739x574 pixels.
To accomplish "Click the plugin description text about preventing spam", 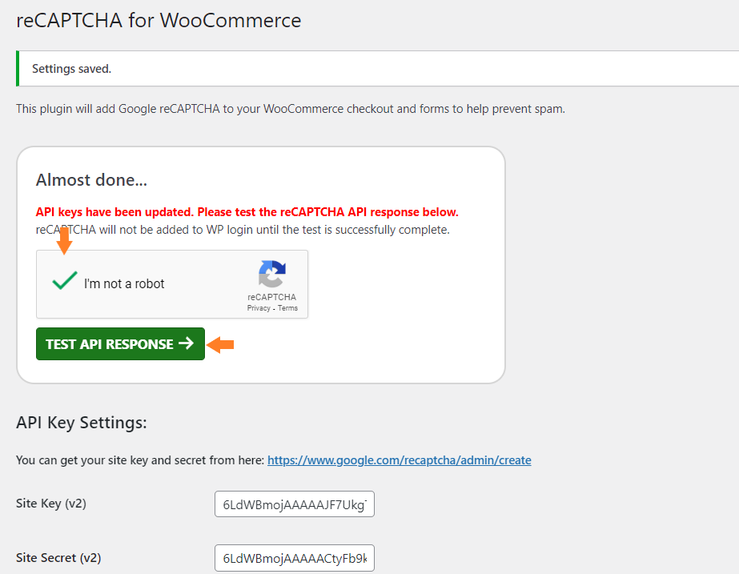I will point(291,109).
